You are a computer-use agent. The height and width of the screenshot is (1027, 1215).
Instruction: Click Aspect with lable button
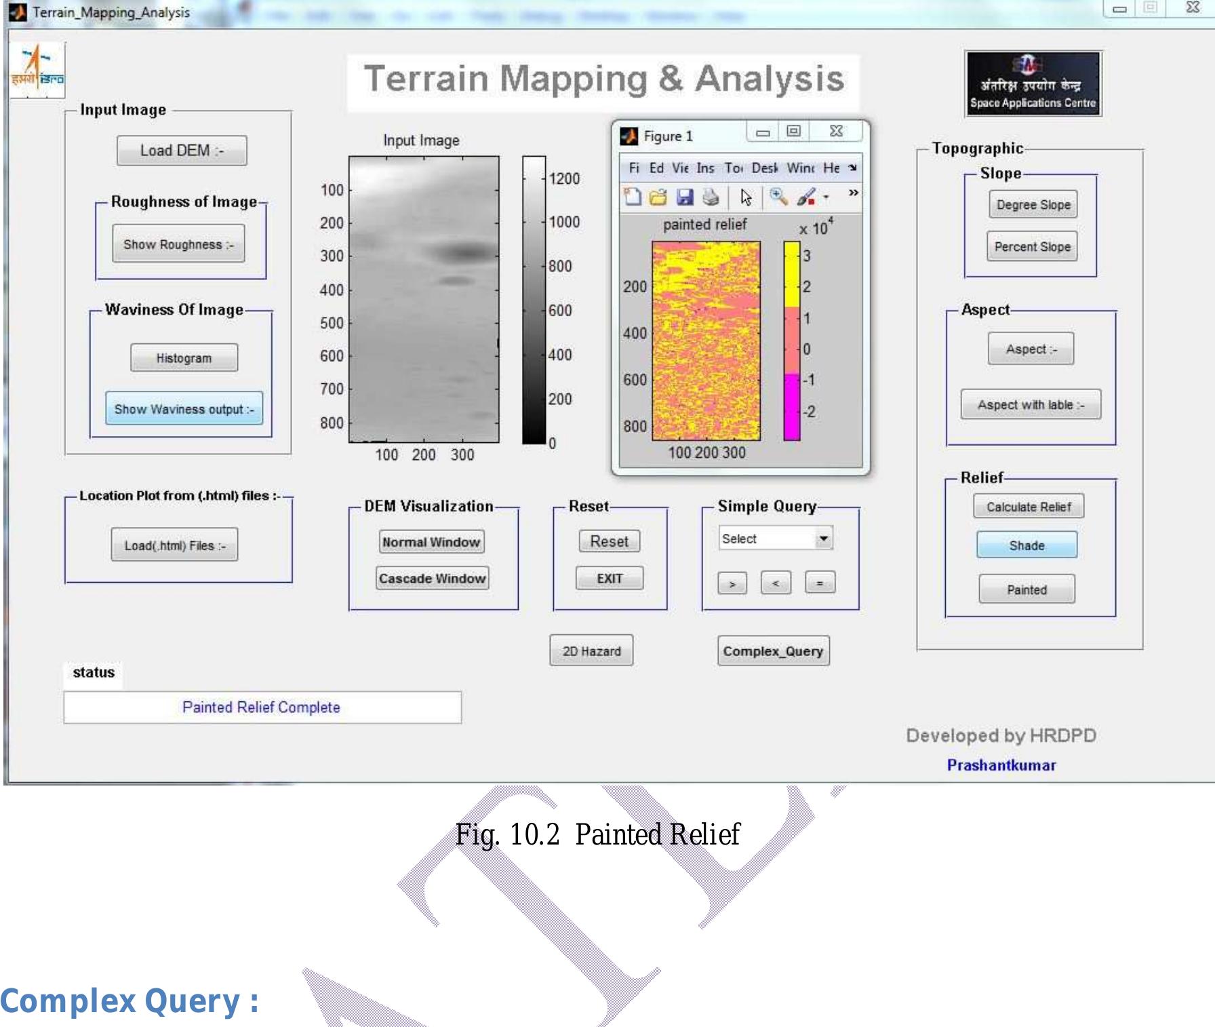[x=1031, y=405]
